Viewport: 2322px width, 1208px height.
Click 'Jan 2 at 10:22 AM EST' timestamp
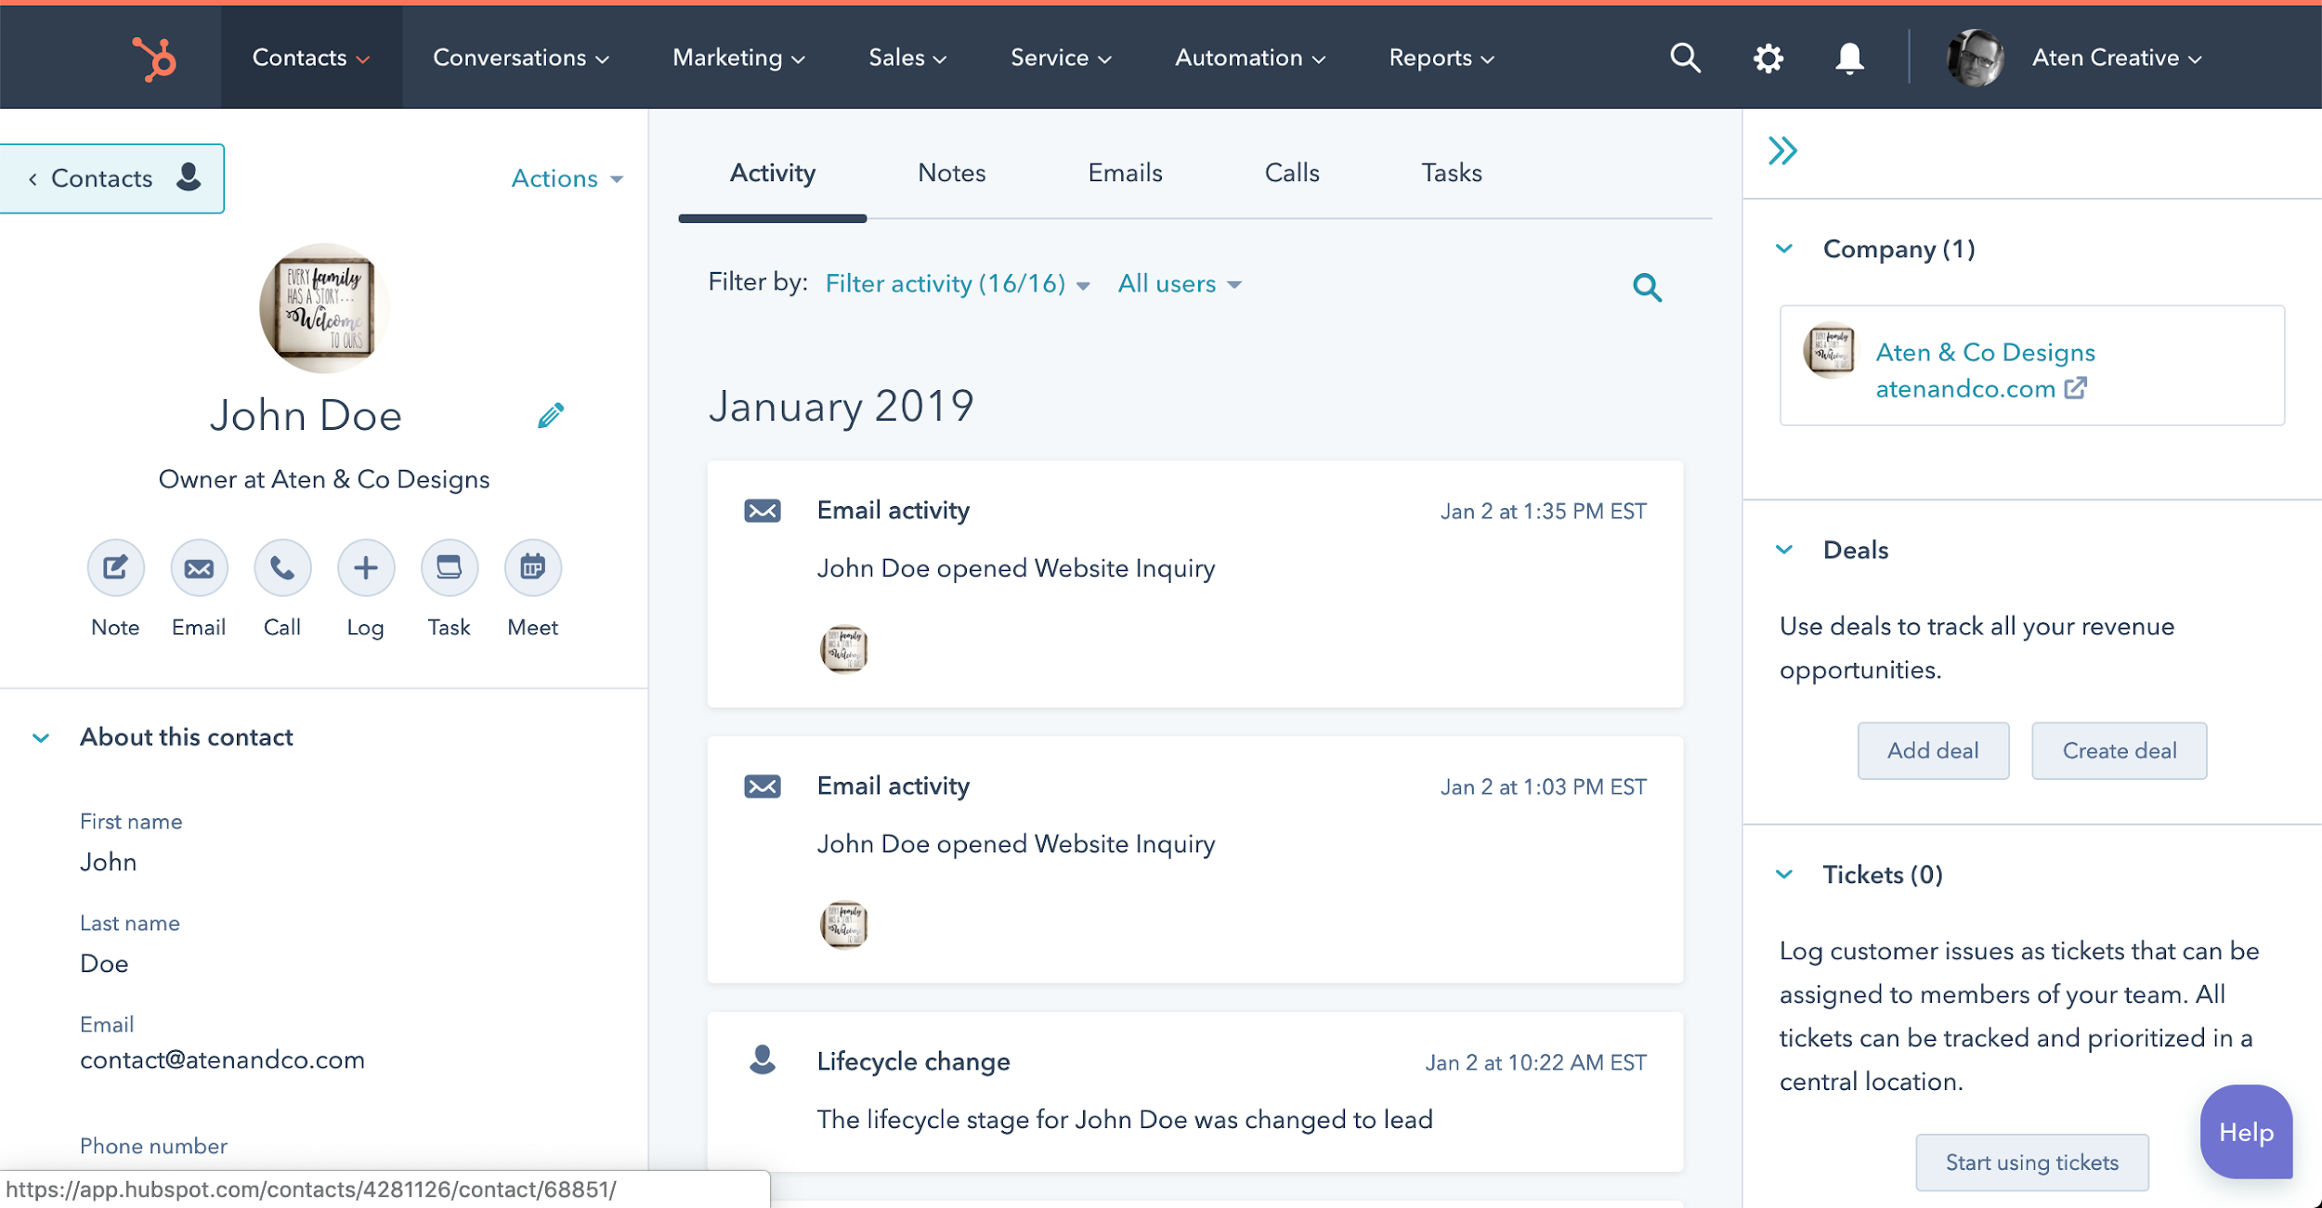click(1536, 1062)
